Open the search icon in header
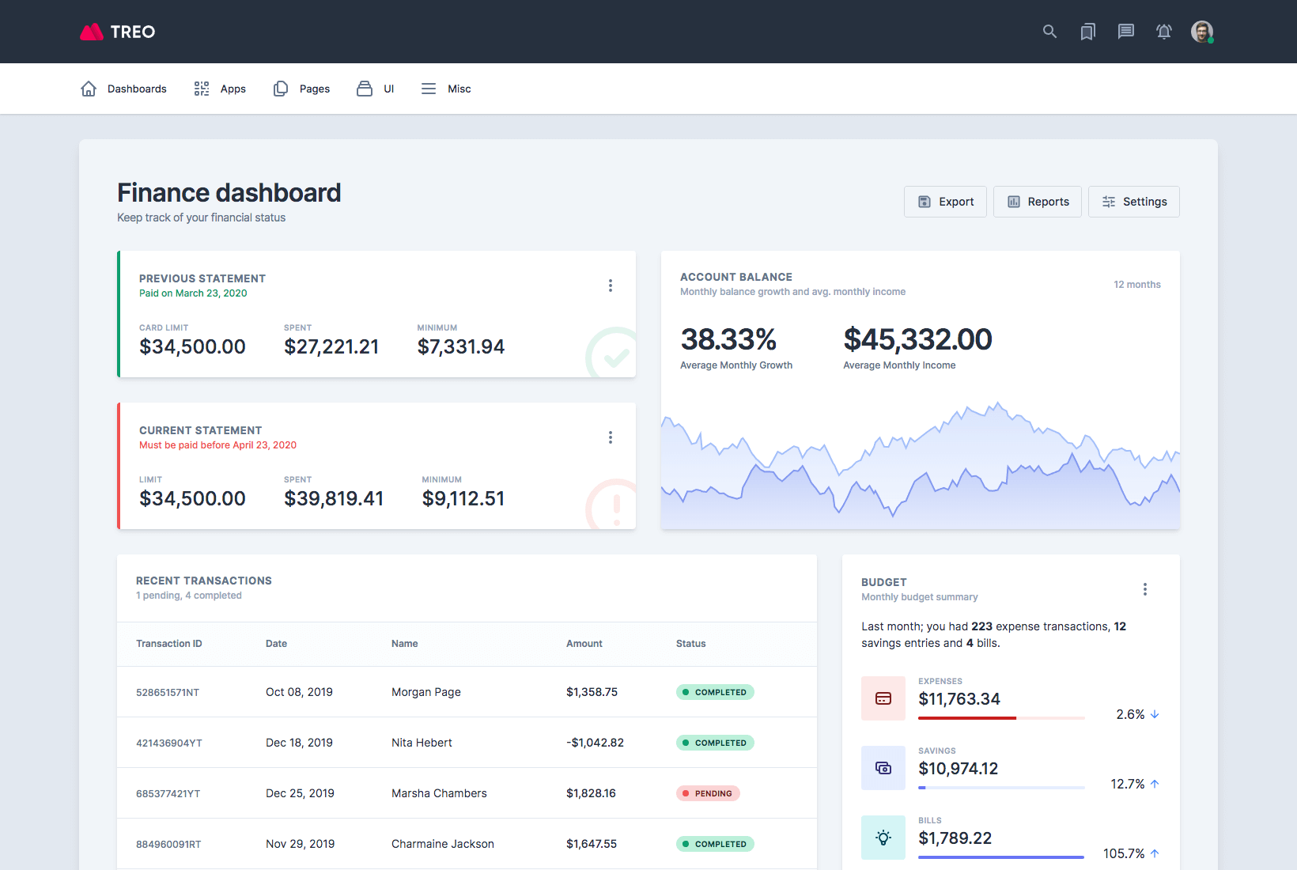1297x870 pixels. click(1049, 32)
